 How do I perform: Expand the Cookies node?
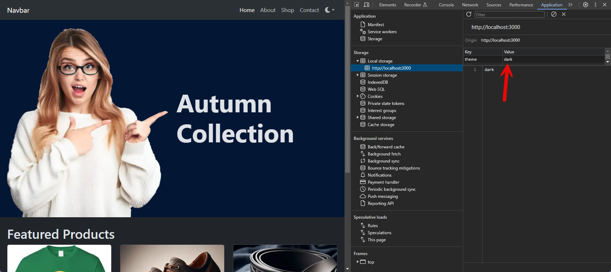(x=358, y=96)
